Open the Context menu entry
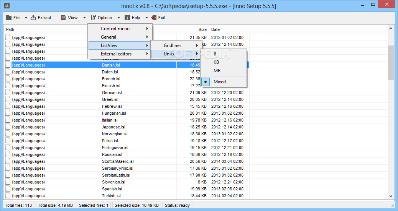 pyautogui.click(x=120, y=29)
